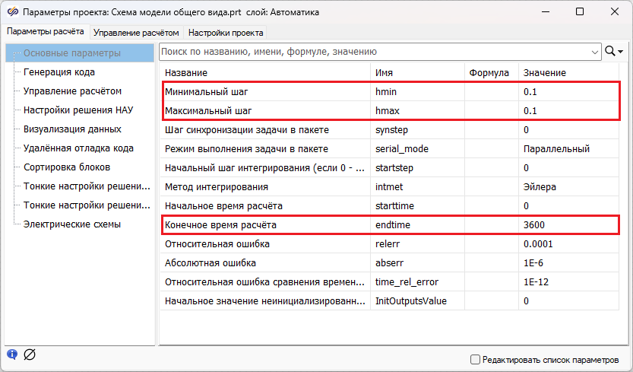Viewport: 633px width, 372px height.
Task: Open the search field history dropdown
Action: pyautogui.click(x=594, y=52)
